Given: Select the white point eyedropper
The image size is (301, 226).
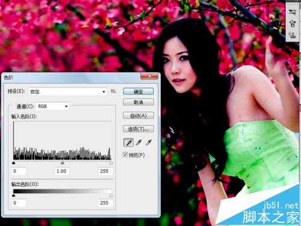Looking at the screenshot, I should [x=149, y=142].
